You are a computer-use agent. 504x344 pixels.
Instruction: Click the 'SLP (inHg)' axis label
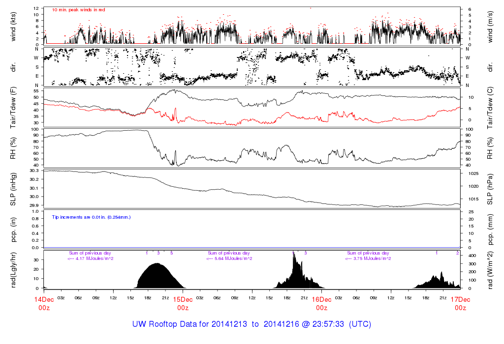point(13,188)
